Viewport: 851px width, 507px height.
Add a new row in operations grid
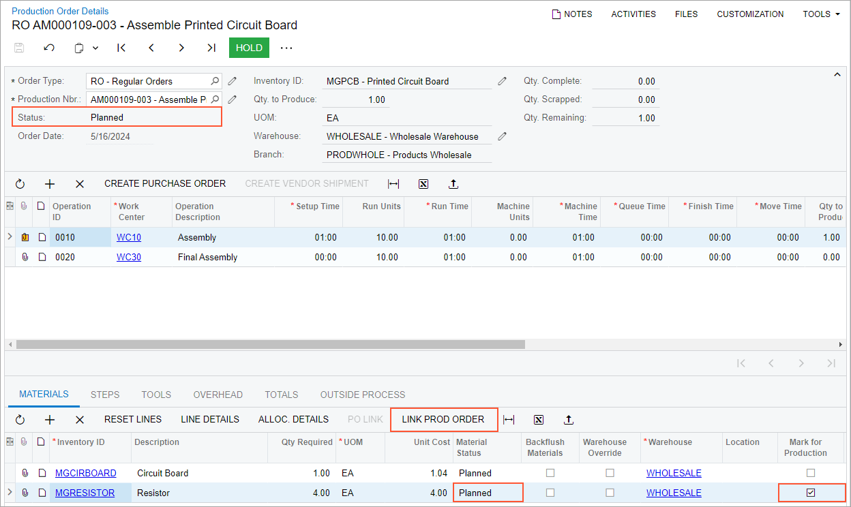pyautogui.click(x=50, y=184)
